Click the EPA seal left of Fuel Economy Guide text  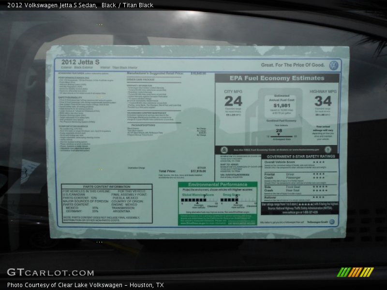[224, 150]
